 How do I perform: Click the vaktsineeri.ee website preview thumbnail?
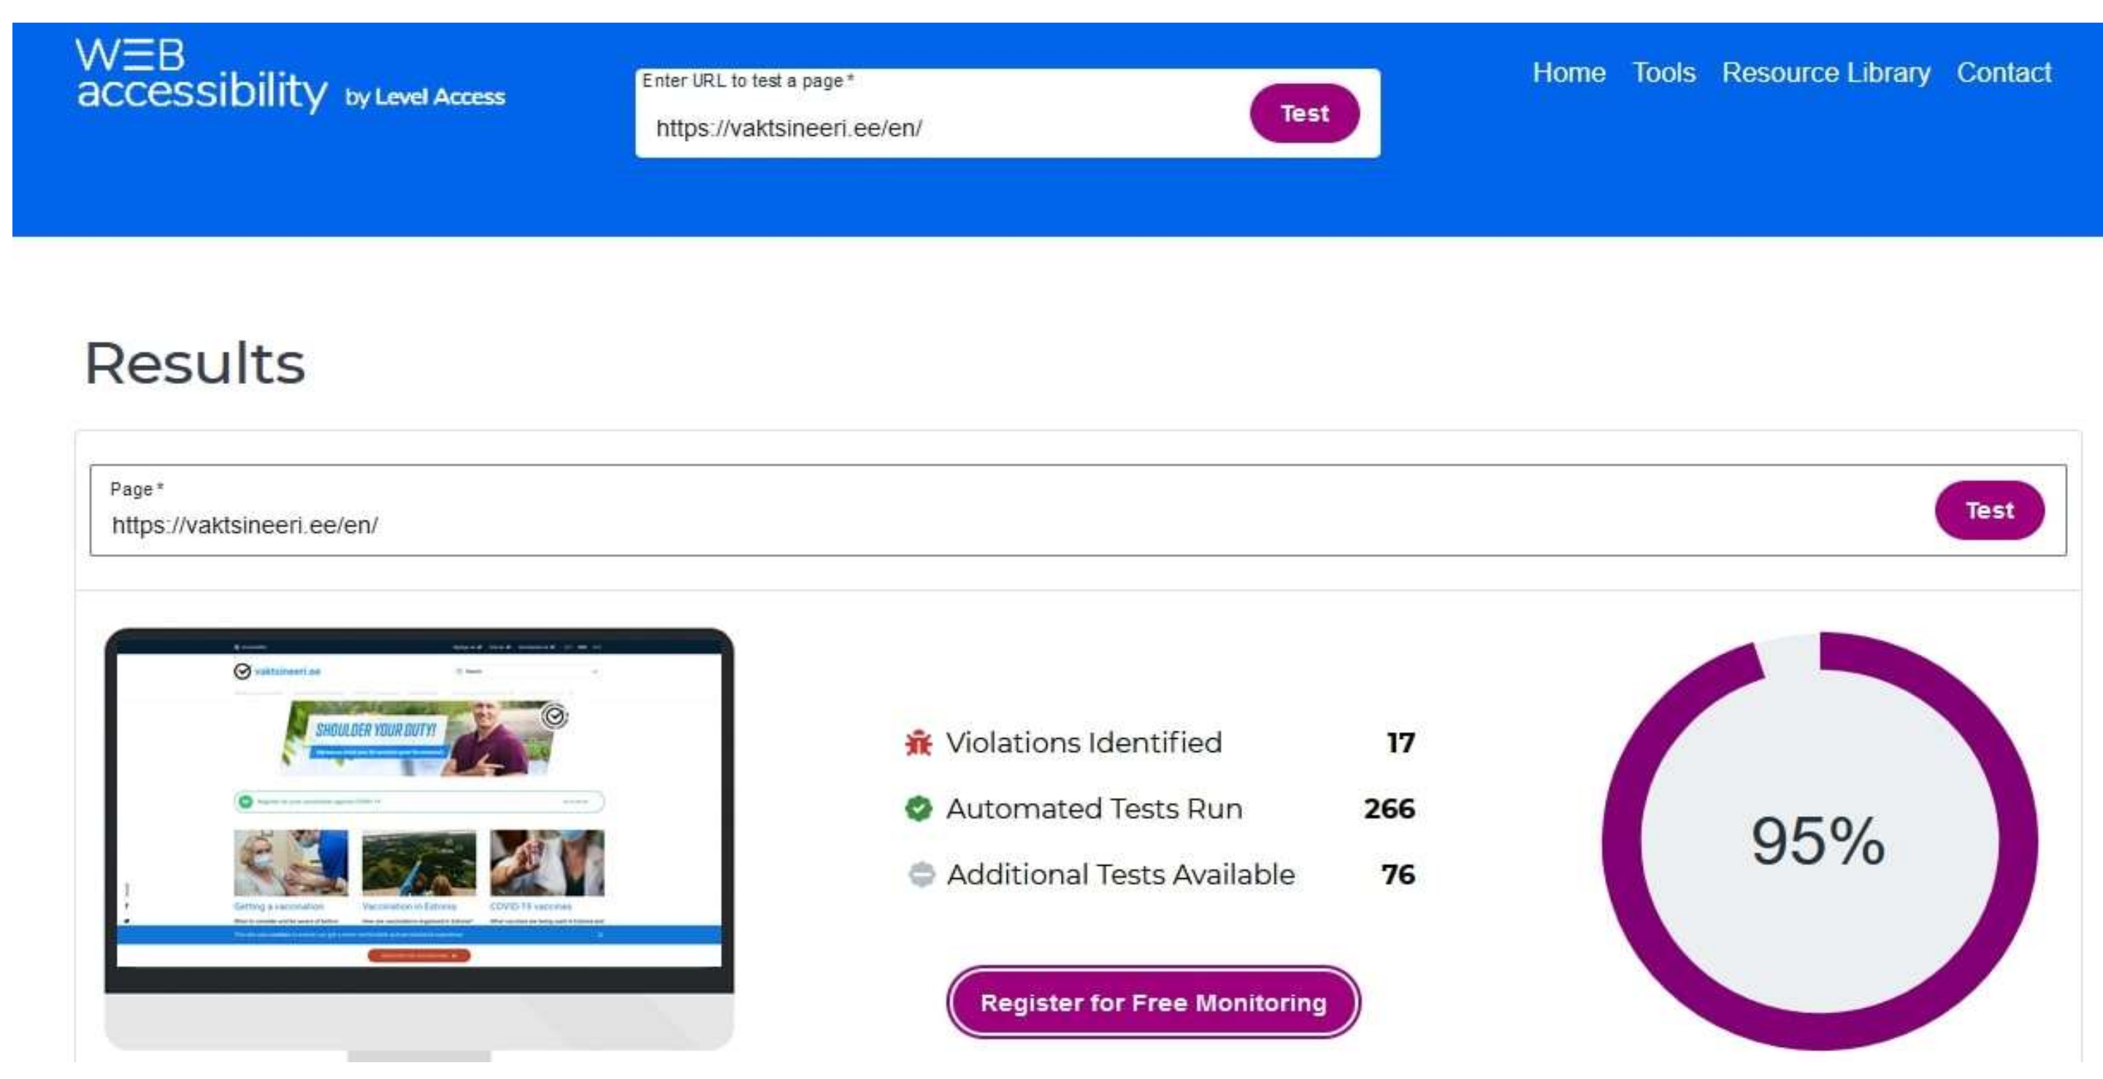click(419, 808)
